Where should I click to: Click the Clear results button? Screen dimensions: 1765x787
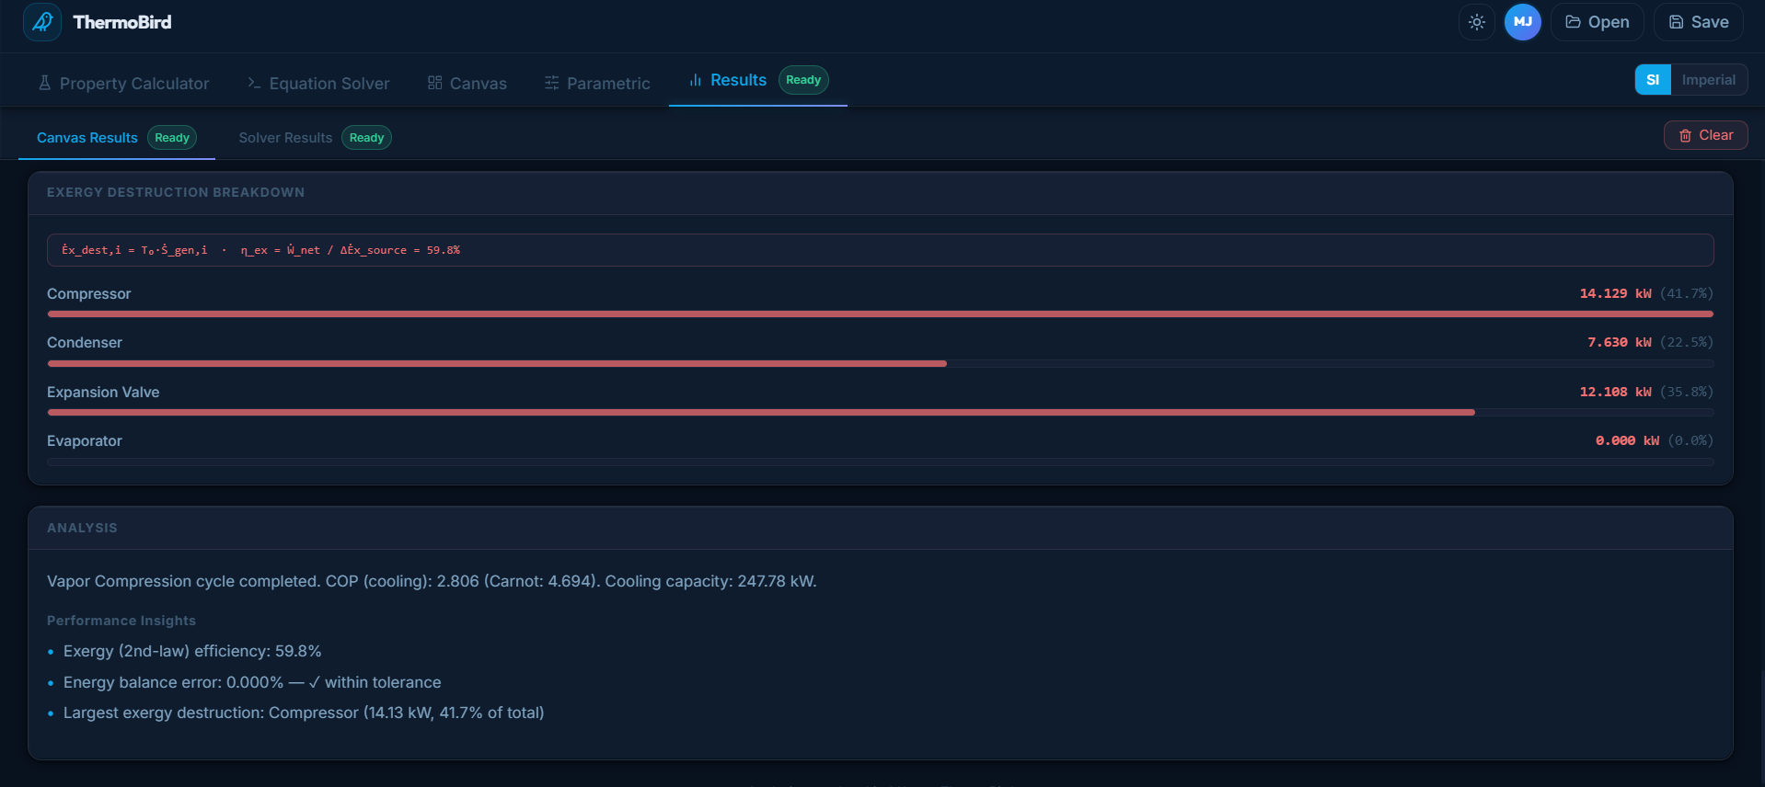[x=1706, y=135]
